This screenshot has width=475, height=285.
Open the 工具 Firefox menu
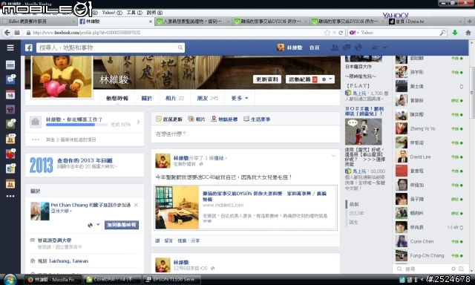click(134, 13)
